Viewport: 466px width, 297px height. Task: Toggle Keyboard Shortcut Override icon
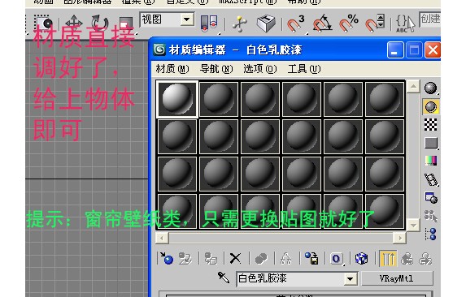266,23
